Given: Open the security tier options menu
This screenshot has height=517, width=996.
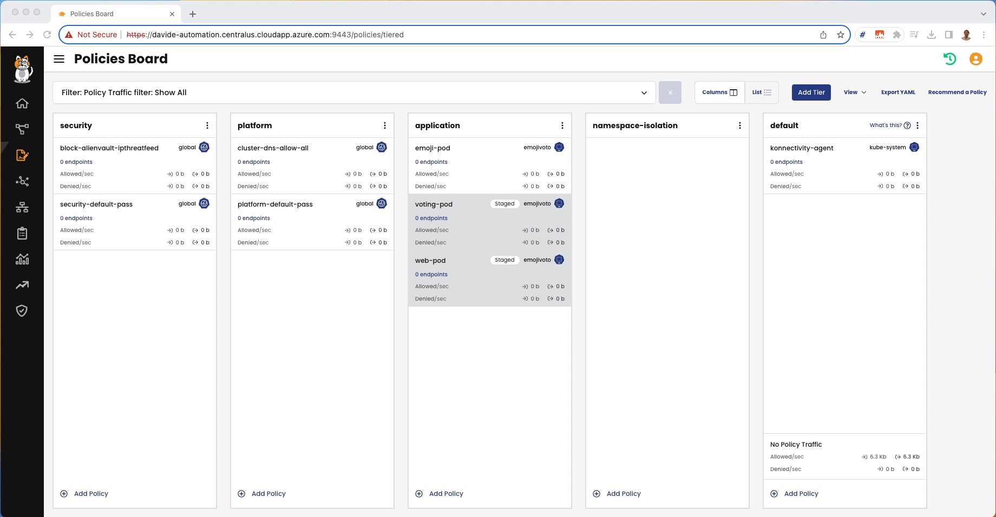Looking at the screenshot, I should pyautogui.click(x=207, y=125).
